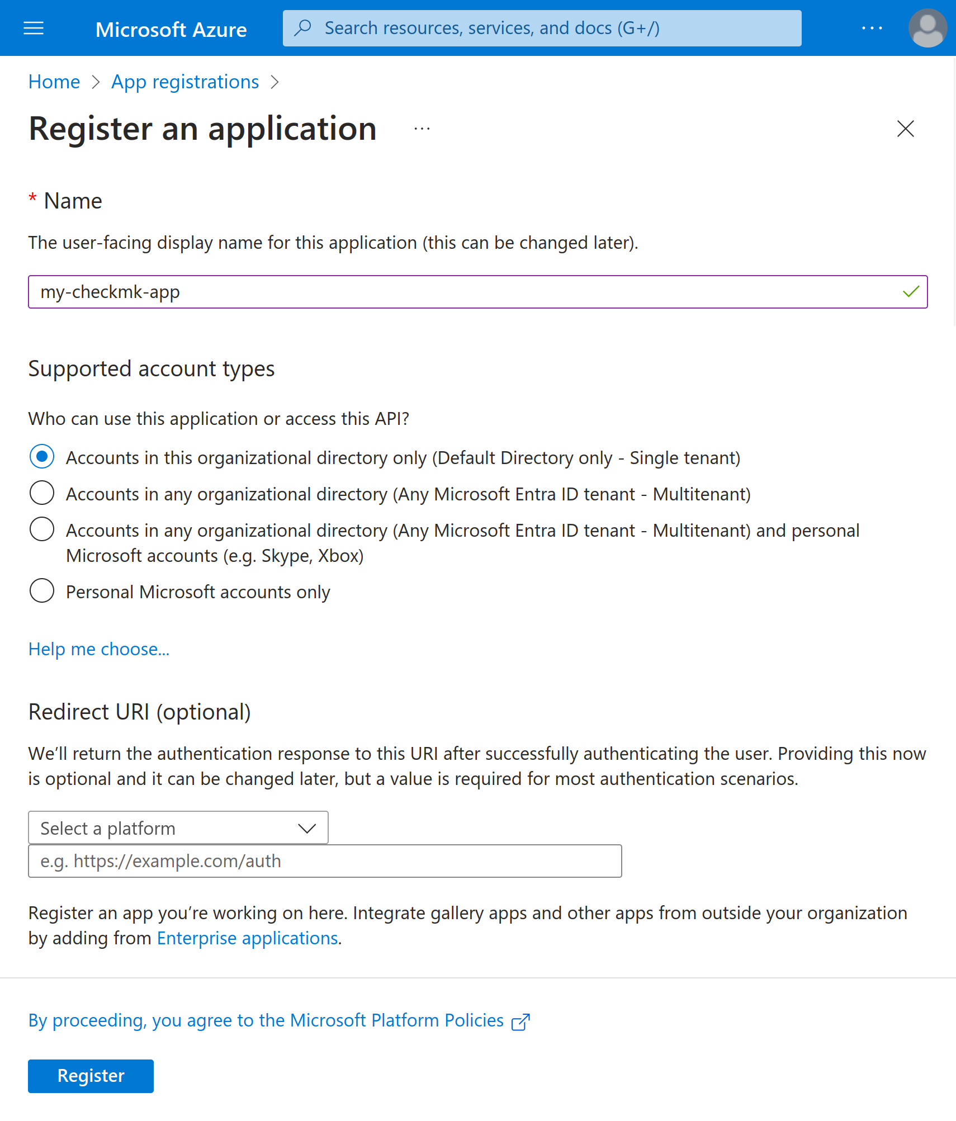The image size is (956, 1121).
Task: Click the user avatar icon
Action: pyautogui.click(x=927, y=28)
